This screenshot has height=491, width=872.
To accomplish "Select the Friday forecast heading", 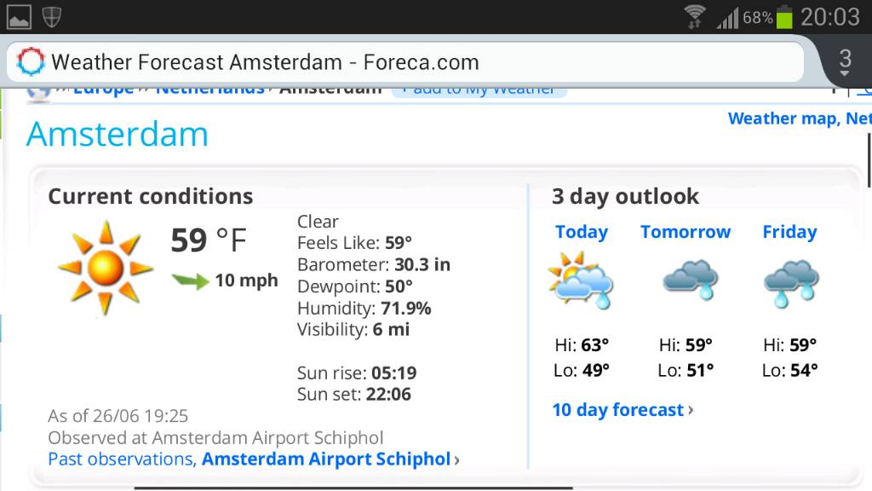I will (x=789, y=232).
